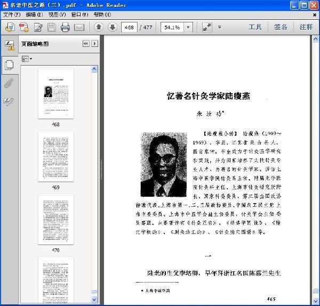
Task: Open the zoom level dropdown arrow
Action: (x=188, y=27)
